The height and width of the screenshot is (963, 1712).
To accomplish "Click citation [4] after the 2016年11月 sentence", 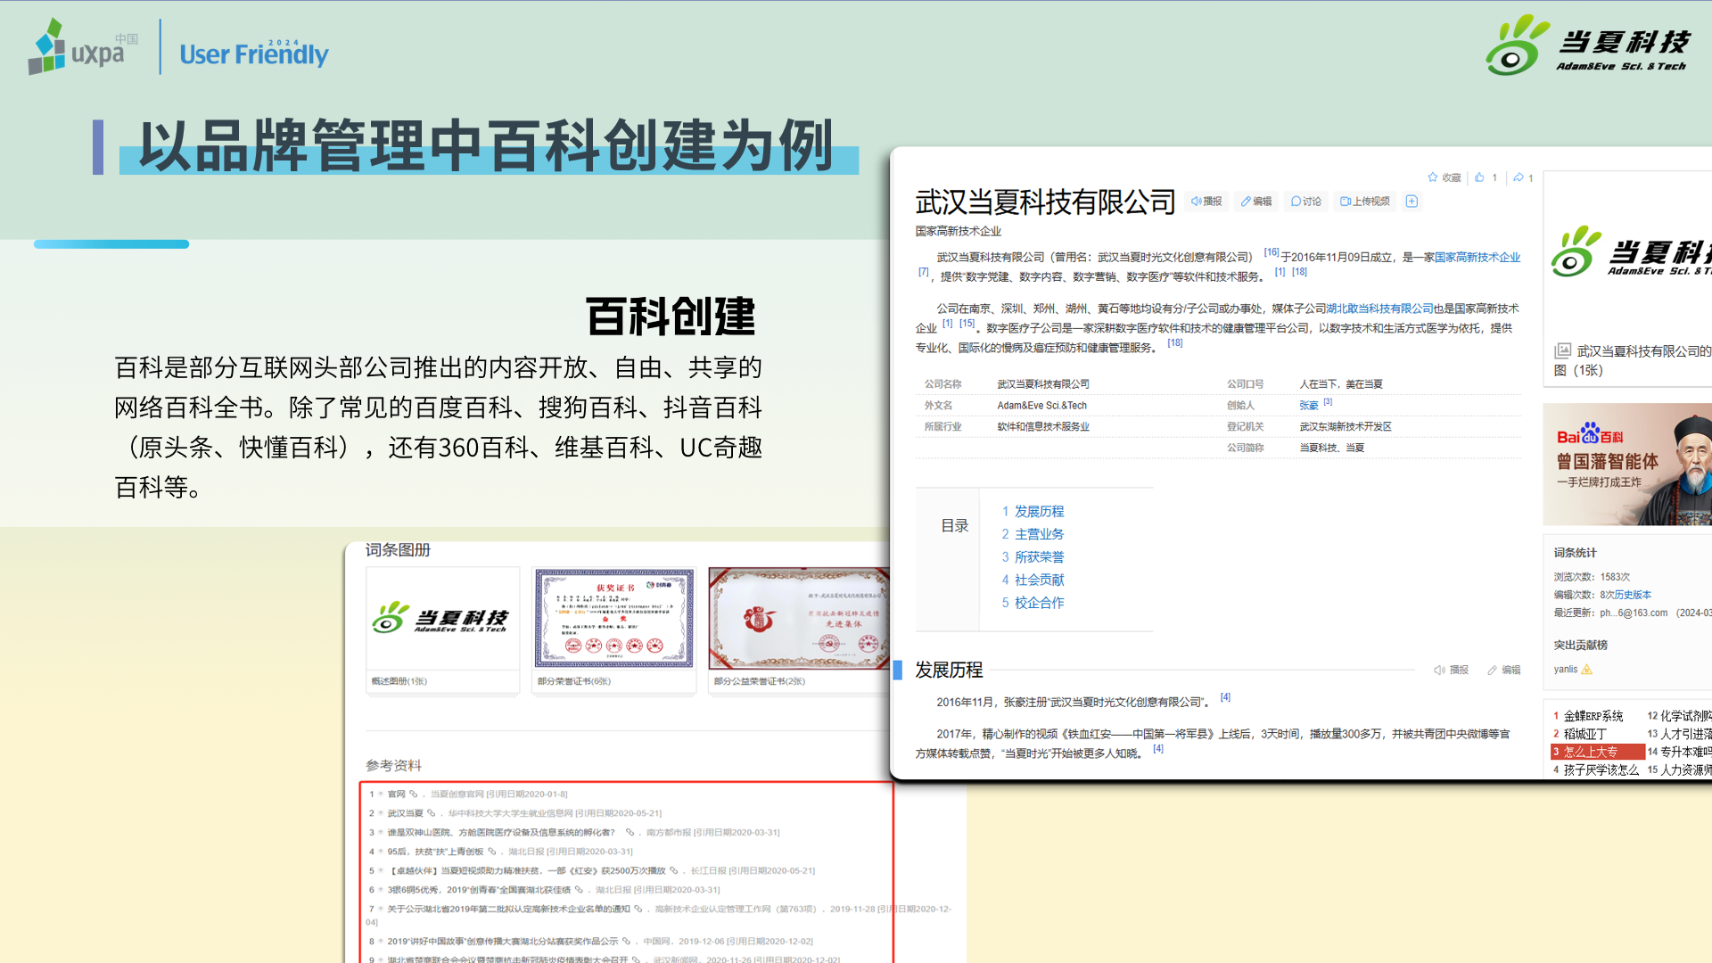I will pos(1225,698).
